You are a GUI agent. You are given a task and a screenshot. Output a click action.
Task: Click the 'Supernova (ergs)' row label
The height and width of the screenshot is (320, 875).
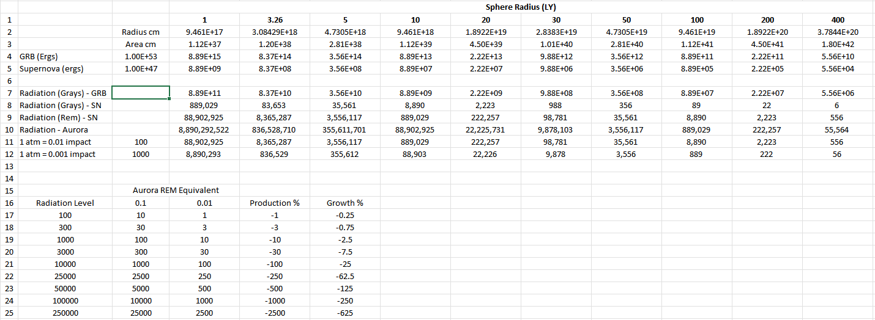(x=65, y=68)
